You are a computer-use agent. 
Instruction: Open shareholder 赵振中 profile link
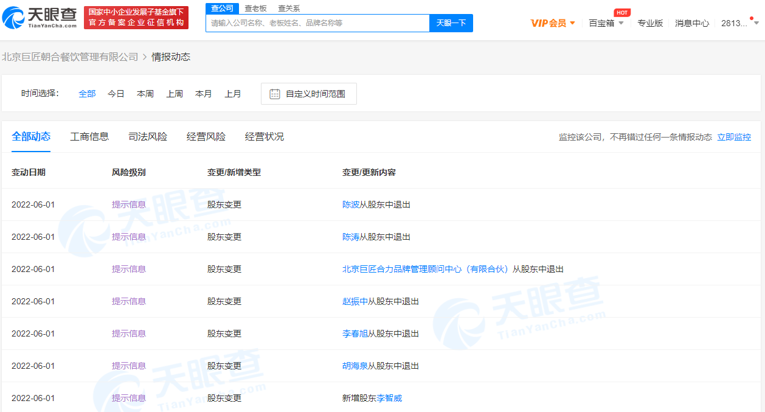[x=355, y=301]
